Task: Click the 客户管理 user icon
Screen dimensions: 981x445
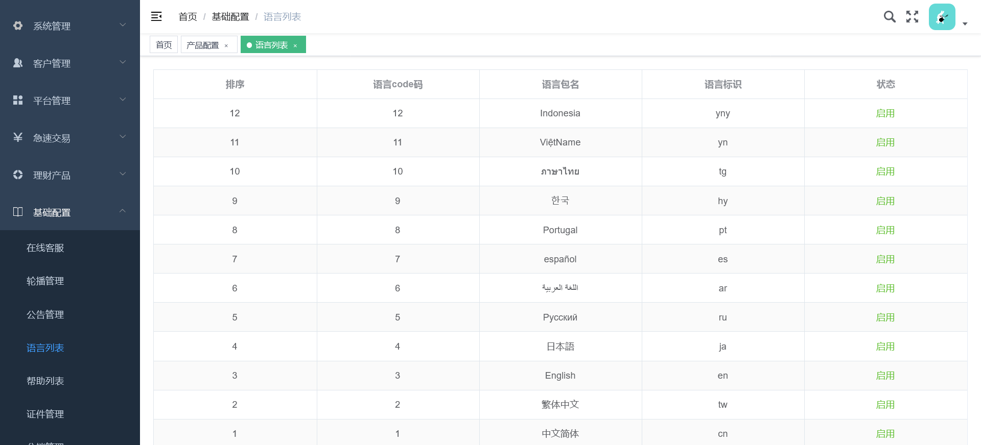Action: [x=18, y=63]
